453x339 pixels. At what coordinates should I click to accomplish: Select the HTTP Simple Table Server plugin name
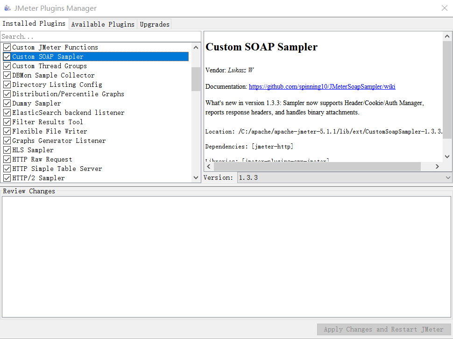point(57,169)
